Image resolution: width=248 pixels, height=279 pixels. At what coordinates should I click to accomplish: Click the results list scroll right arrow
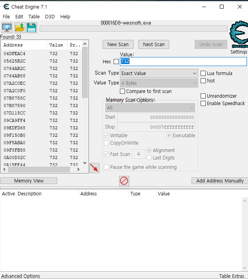[78, 170]
